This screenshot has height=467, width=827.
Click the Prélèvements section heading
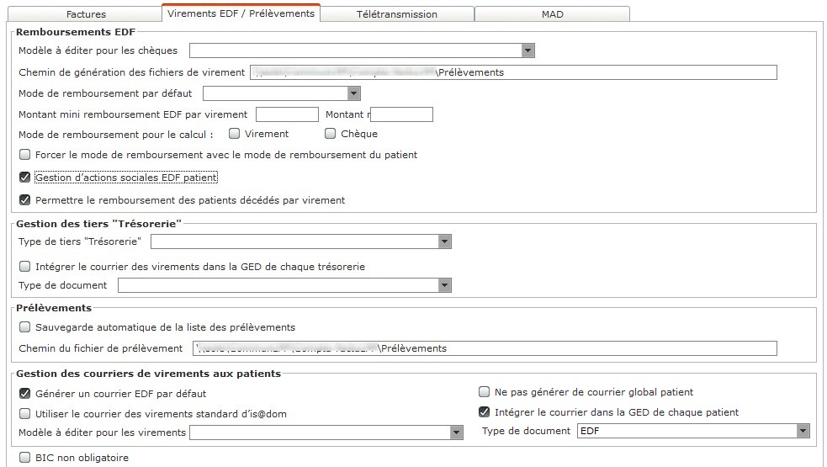click(54, 308)
